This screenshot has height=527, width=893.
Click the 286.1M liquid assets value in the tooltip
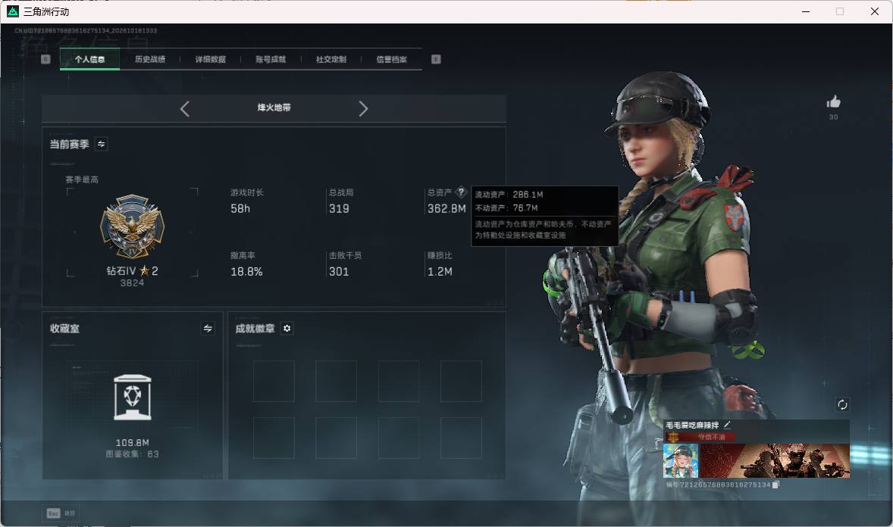(x=528, y=195)
